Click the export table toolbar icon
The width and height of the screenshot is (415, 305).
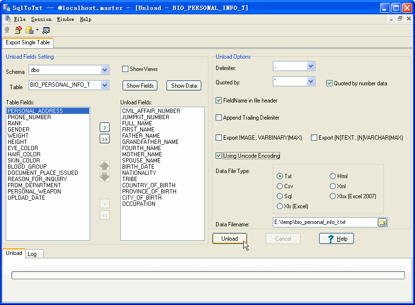click(30, 30)
